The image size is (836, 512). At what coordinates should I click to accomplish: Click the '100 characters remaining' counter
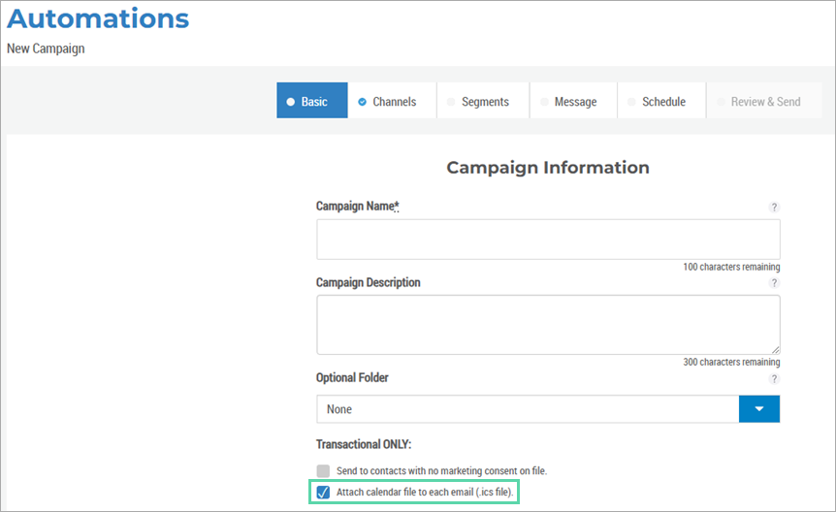tap(731, 267)
